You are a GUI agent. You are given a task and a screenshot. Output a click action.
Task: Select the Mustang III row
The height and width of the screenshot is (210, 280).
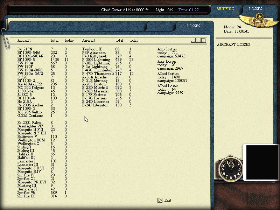42,186
